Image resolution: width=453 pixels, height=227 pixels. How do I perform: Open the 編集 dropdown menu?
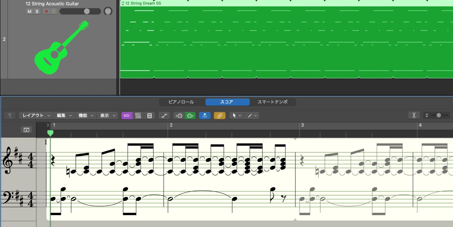click(x=64, y=116)
